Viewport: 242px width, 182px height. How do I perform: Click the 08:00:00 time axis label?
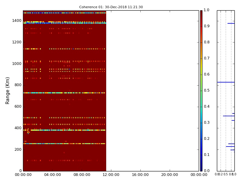click(82, 175)
